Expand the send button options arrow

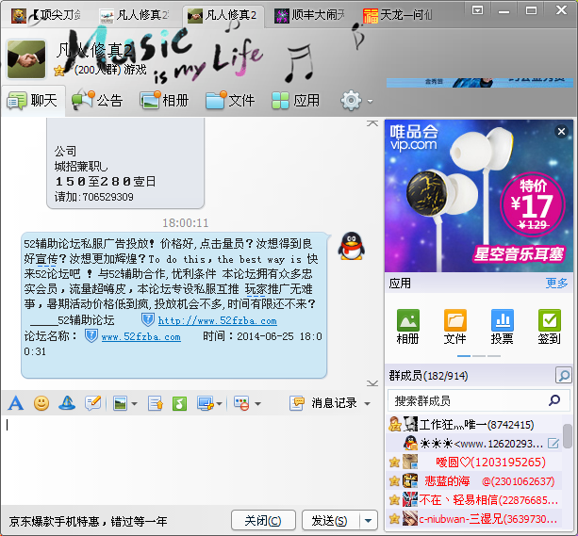(368, 521)
